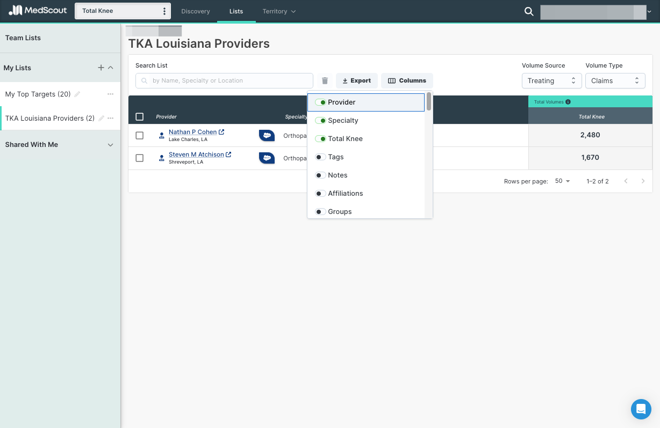The height and width of the screenshot is (428, 660).
Task: Click Total Volumes info icon
Action: [568, 102]
